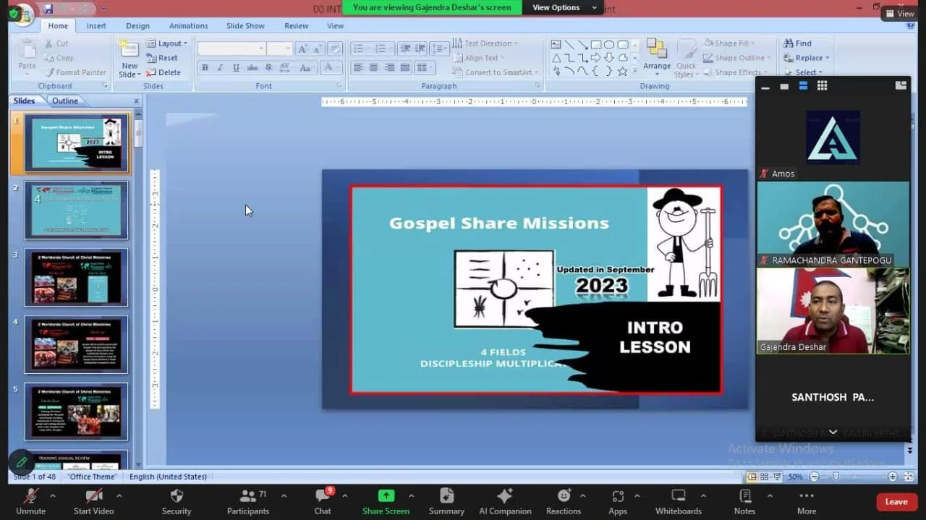This screenshot has width=926, height=520.
Task: Launch the AI Companion
Action: pyautogui.click(x=504, y=501)
